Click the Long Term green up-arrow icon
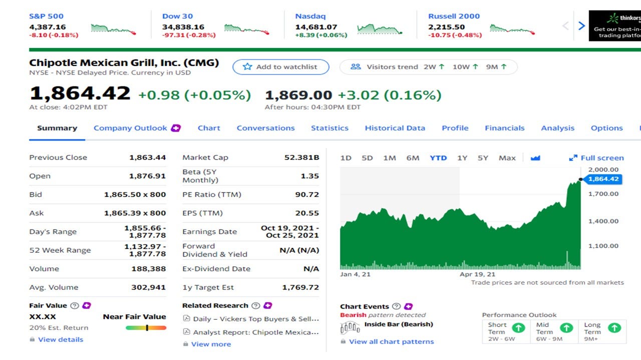This screenshot has width=641, height=360. click(x=614, y=328)
